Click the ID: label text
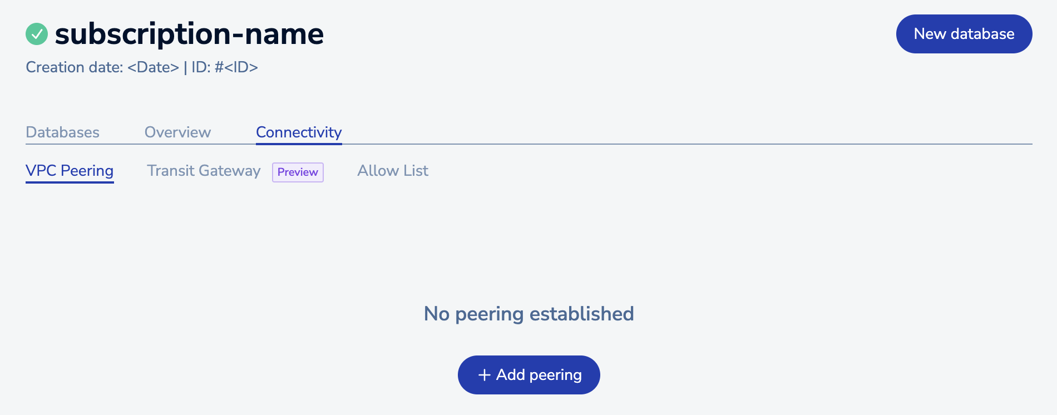This screenshot has height=415, width=1057. click(201, 67)
